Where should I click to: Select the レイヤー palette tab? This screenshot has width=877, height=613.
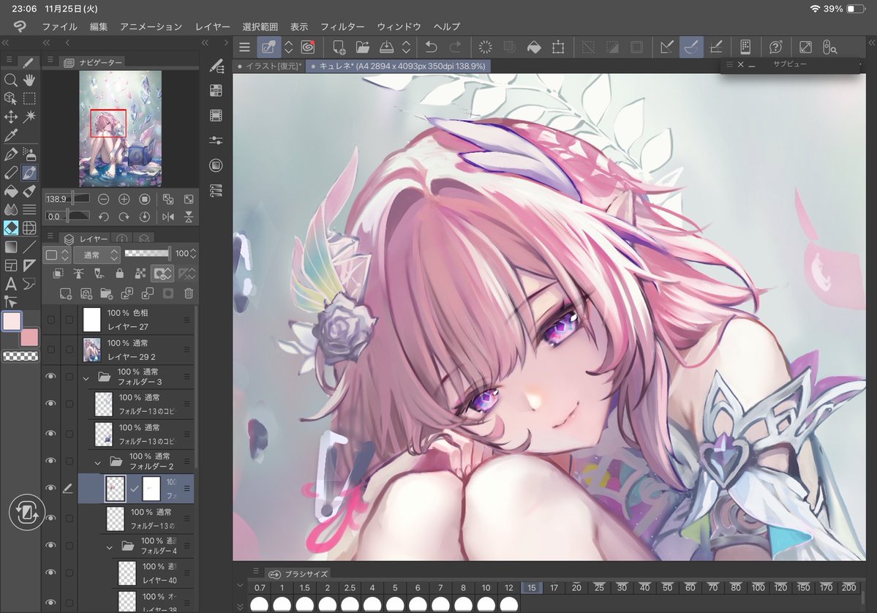pos(87,238)
